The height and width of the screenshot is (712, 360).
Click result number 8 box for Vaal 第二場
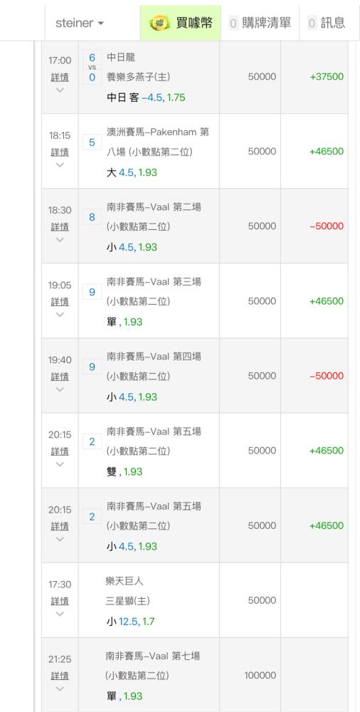(x=92, y=217)
